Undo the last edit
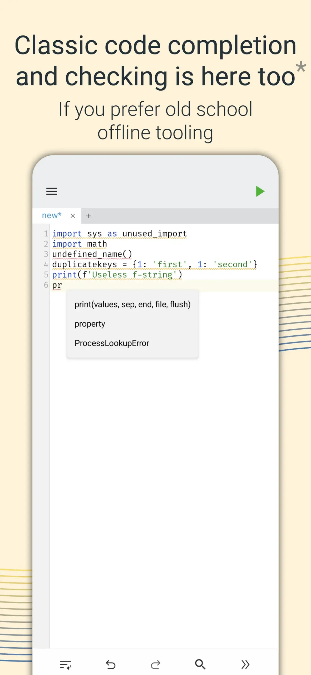This screenshot has width=311, height=675. point(111,664)
